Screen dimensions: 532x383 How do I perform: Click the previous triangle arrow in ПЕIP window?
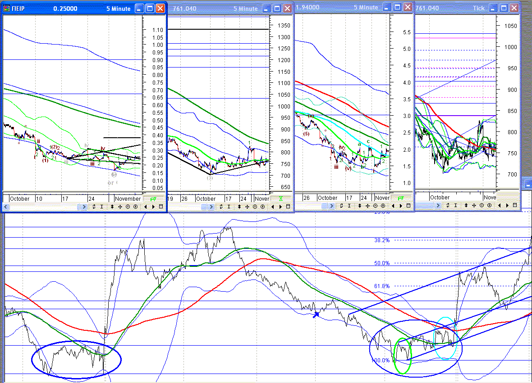coord(146,207)
